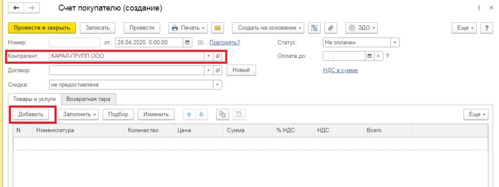Expand the Скидка dropdown list
The image size is (499, 187).
218,85
